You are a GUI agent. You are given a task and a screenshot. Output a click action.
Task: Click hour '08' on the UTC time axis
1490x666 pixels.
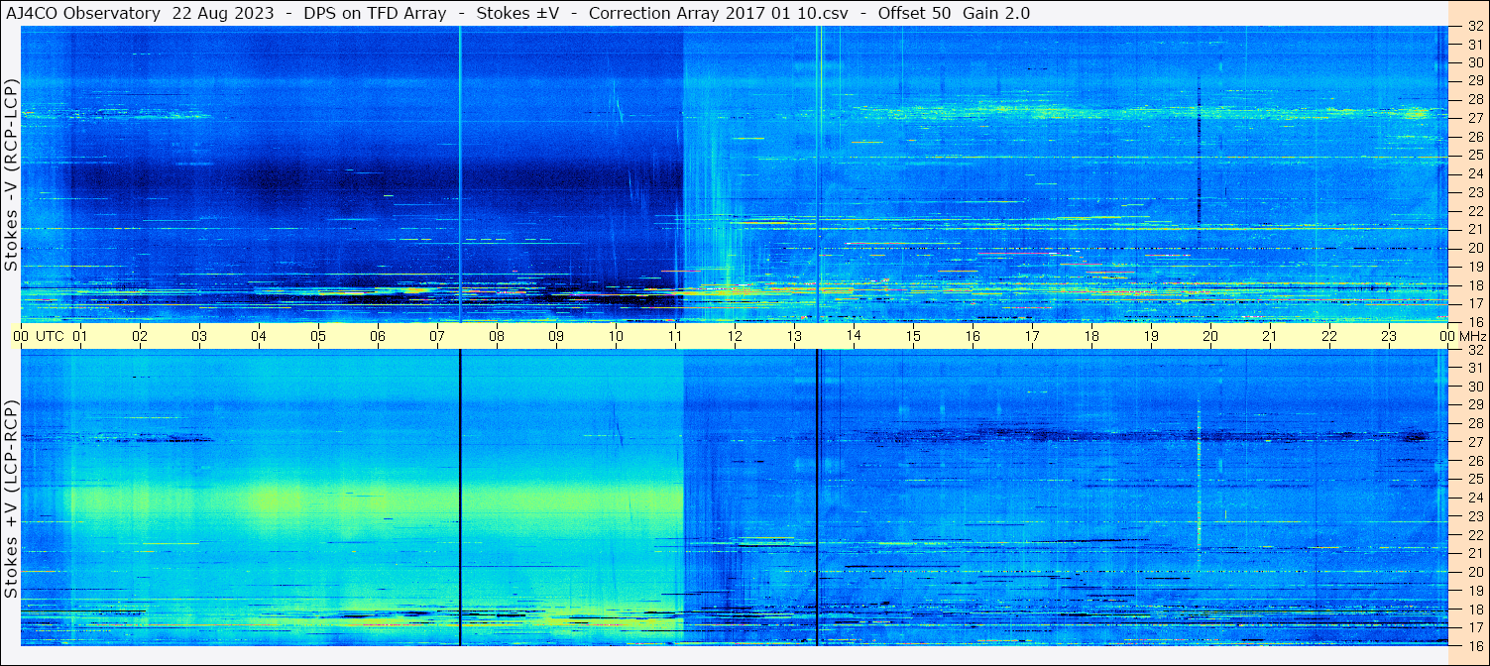[497, 336]
